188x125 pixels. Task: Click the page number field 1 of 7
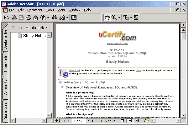[78, 121]
